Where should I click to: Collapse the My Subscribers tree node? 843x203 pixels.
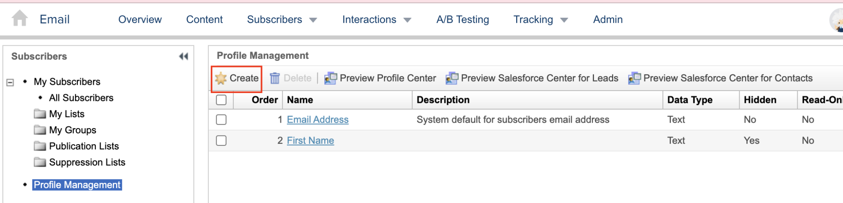pos(10,82)
